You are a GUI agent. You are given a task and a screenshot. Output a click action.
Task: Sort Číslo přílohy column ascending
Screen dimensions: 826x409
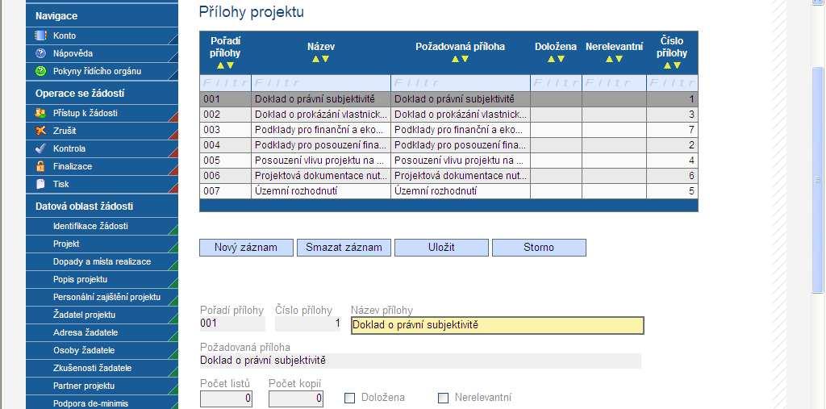click(667, 65)
